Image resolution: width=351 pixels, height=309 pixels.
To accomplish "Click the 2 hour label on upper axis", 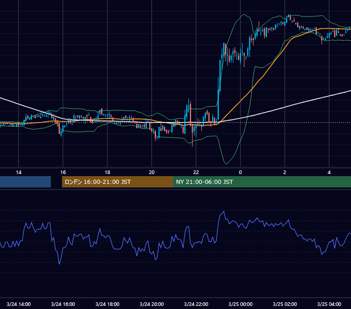I will pos(284,173).
